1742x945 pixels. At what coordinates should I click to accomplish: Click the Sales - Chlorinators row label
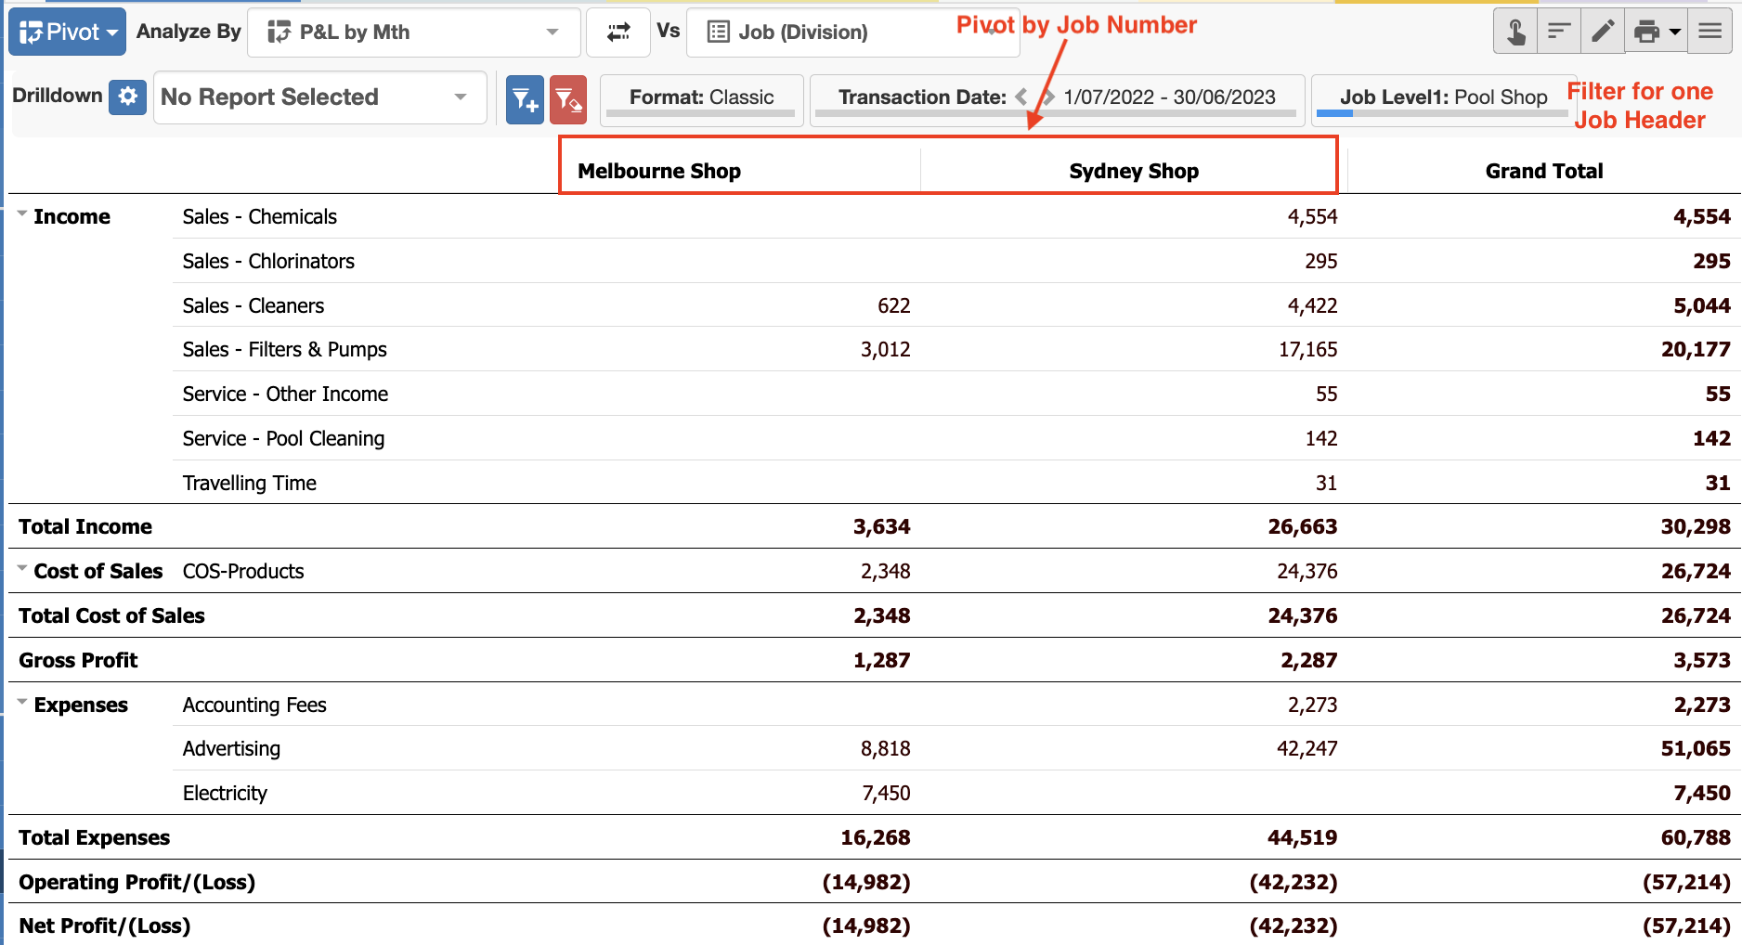(268, 261)
